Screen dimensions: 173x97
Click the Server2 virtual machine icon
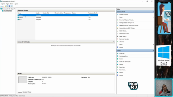coord(18,17)
